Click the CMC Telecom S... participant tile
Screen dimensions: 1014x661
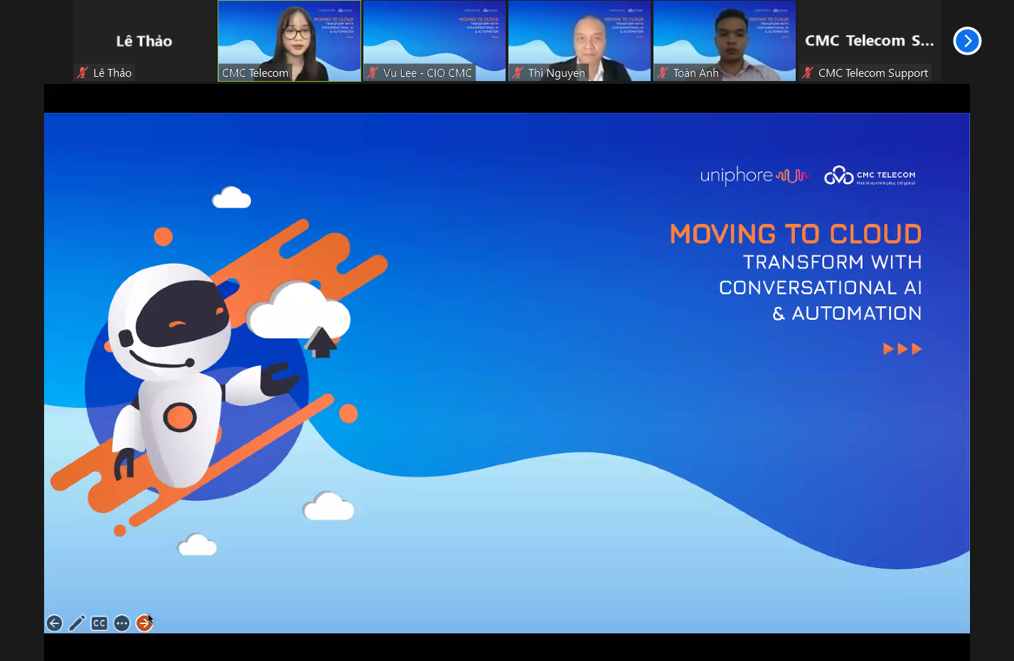(x=869, y=41)
